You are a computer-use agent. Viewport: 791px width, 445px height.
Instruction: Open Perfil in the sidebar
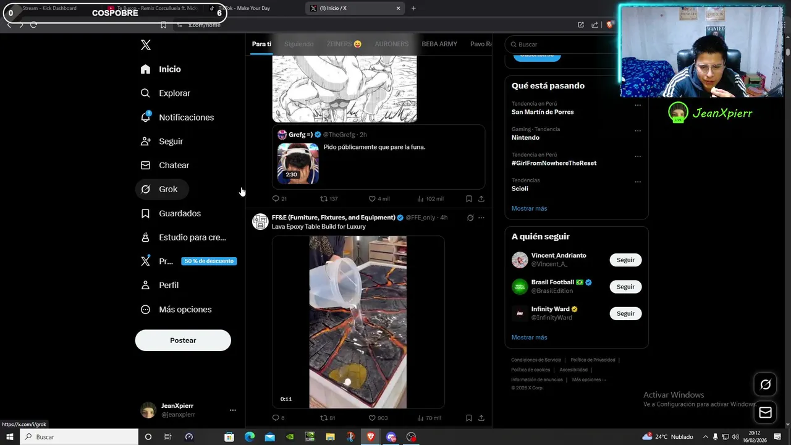pyautogui.click(x=160, y=285)
